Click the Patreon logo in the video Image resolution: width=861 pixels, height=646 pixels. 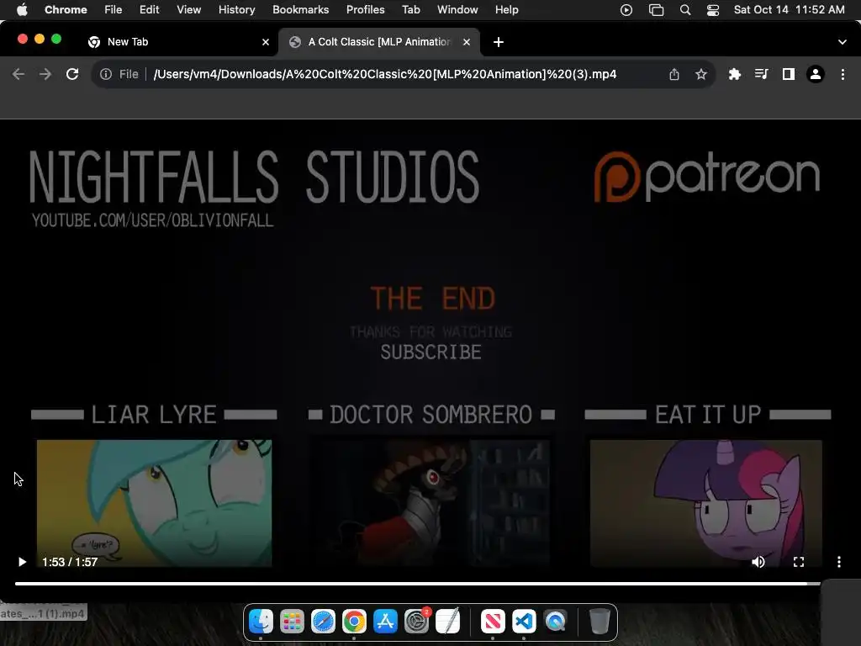[707, 177]
